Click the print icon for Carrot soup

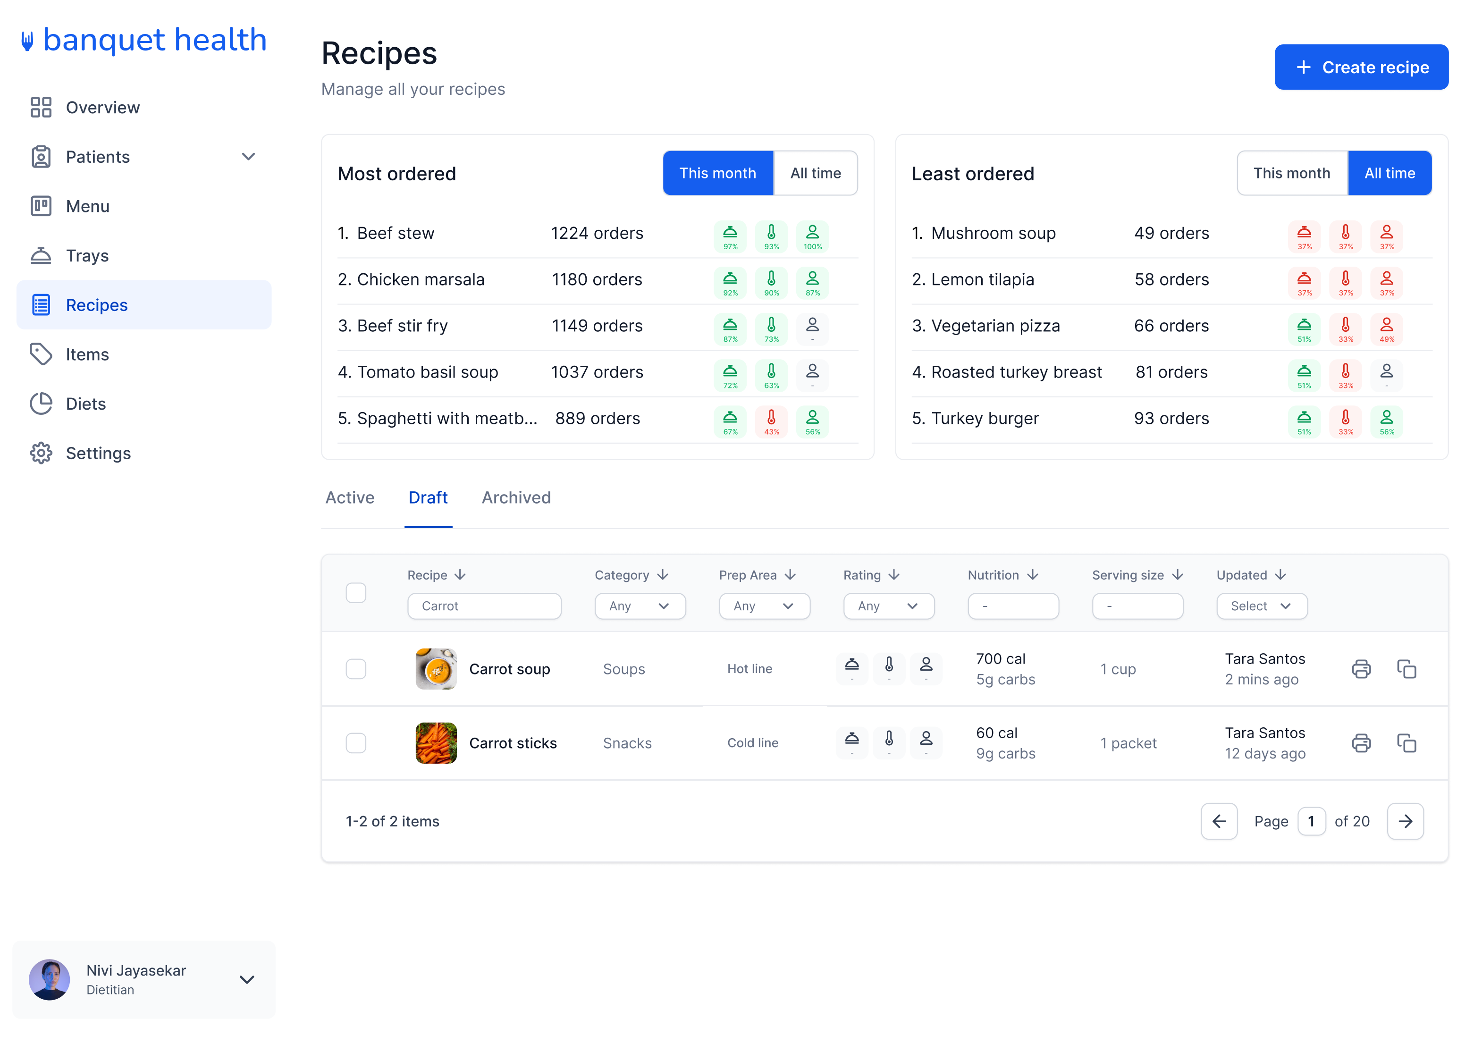pyautogui.click(x=1362, y=669)
